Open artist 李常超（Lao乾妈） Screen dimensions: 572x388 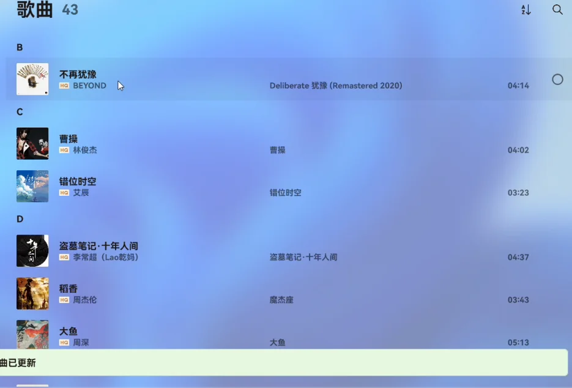click(x=106, y=257)
